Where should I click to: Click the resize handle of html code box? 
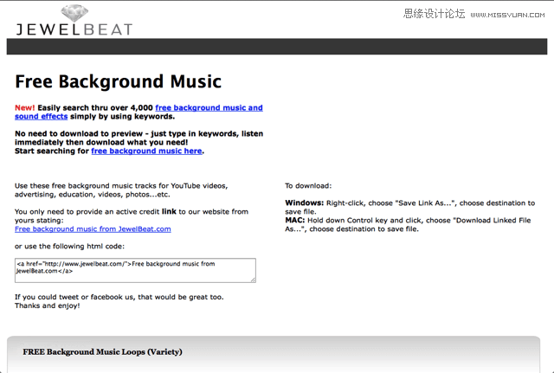click(253, 280)
